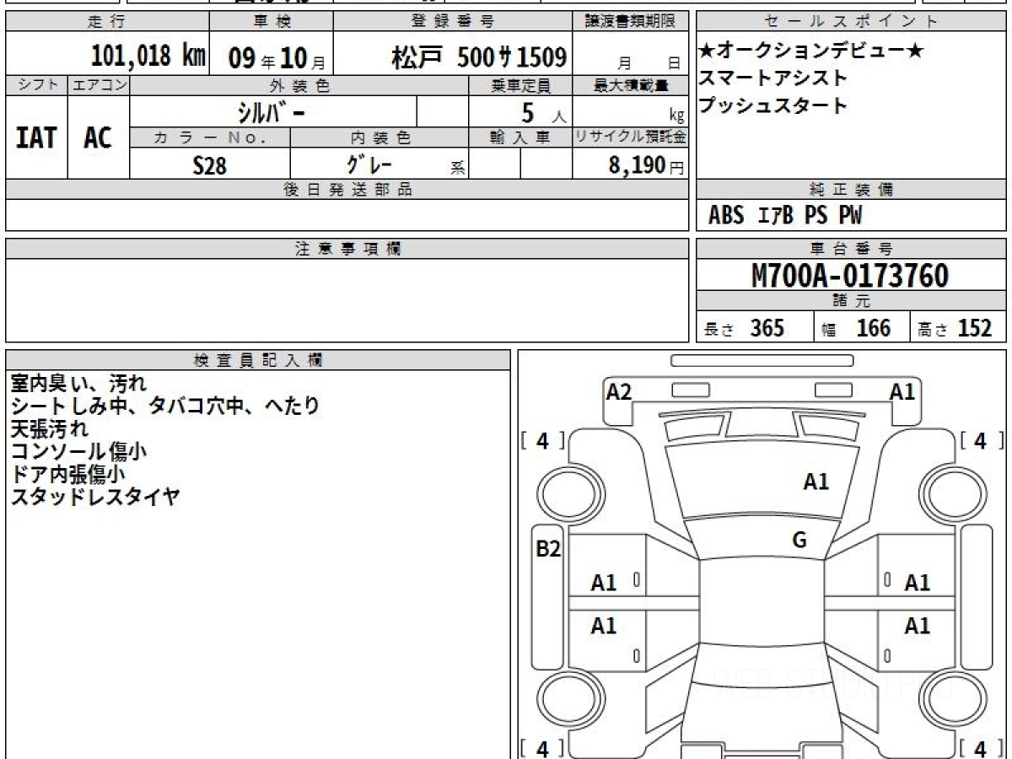This screenshot has width=1012, height=759.
Task: Click the A1 mark on the hood
Action: pos(816,482)
